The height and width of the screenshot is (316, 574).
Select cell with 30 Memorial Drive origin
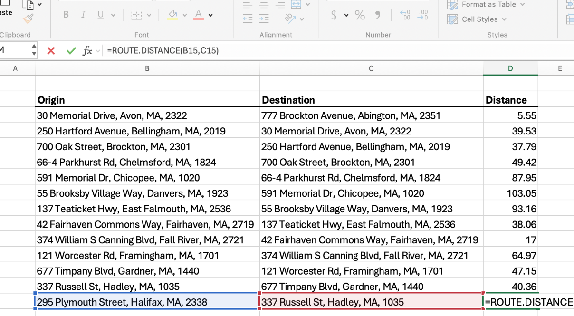pos(147,115)
